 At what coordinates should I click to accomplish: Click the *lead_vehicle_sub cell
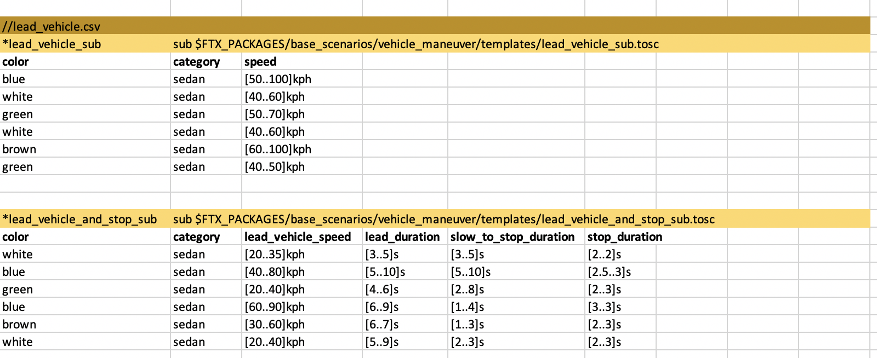point(52,44)
